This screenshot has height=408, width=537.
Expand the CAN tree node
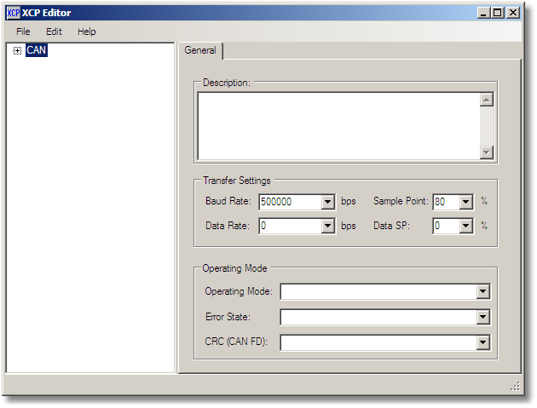(17, 51)
